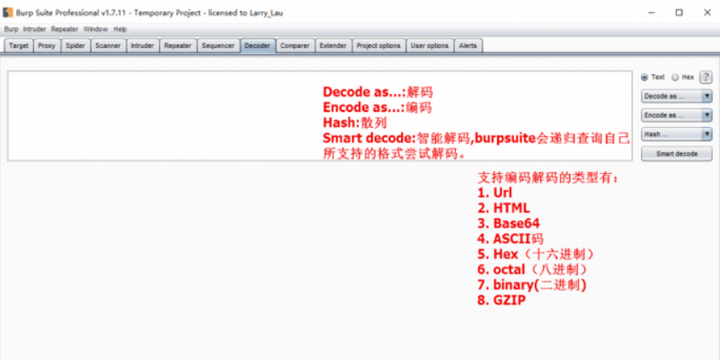Screen dimensions: 720x360
Task: Maximize the Burp Suite window
Action: (x=679, y=13)
